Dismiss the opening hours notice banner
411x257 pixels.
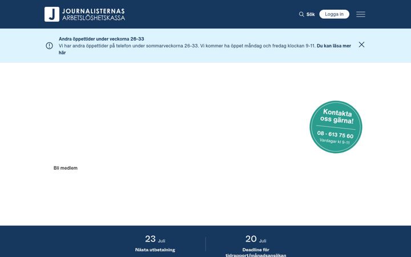361,45
